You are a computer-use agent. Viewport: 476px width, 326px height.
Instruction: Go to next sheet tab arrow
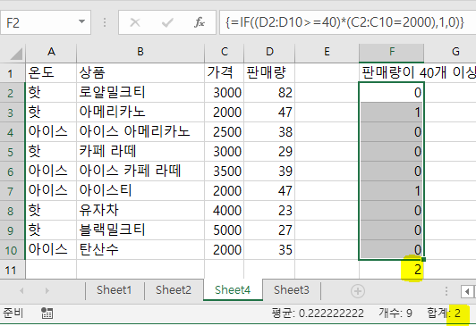[x=47, y=291]
